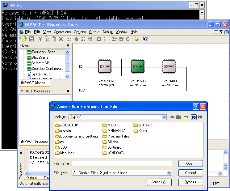The height and width of the screenshot is (191, 230).
Task: Switch dialog to detail view mode
Action: (x=200, y=117)
